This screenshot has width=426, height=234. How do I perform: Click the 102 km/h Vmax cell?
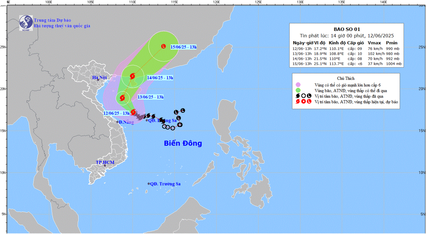[x=376, y=54]
